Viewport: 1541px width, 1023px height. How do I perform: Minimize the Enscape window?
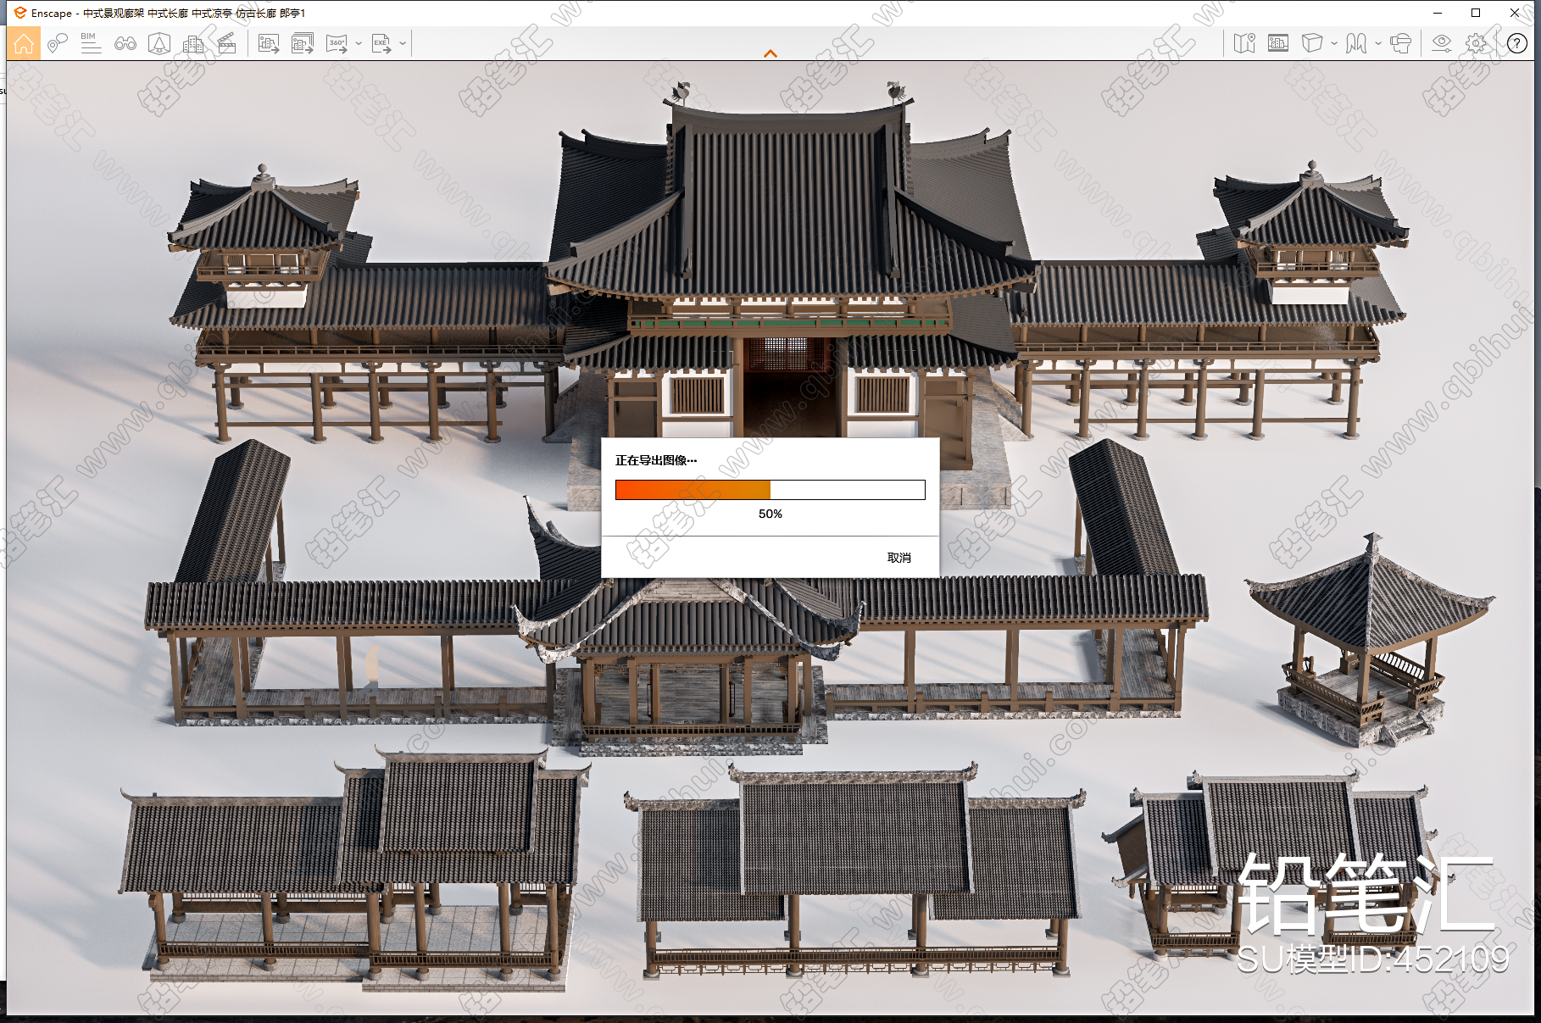click(1438, 13)
